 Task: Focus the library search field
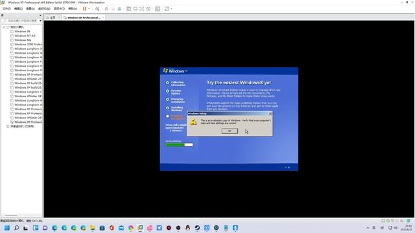pos(20,21)
